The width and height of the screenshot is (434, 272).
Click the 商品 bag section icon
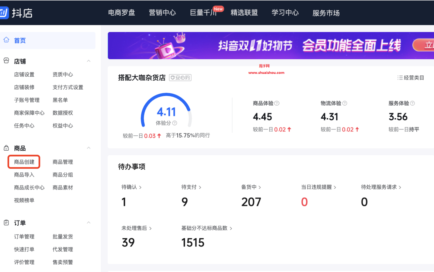(x=6, y=148)
